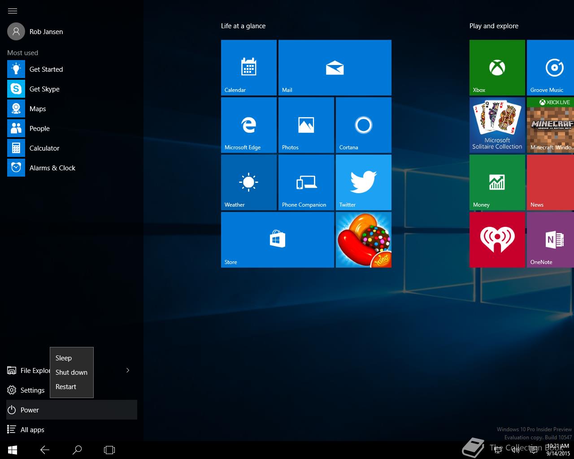Open File Explorer from the Start menu
The image size is (574, 459).
point(28,370)
